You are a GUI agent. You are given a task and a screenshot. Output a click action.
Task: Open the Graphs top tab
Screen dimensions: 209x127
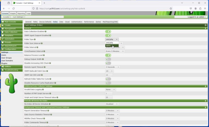coord(13,14)
